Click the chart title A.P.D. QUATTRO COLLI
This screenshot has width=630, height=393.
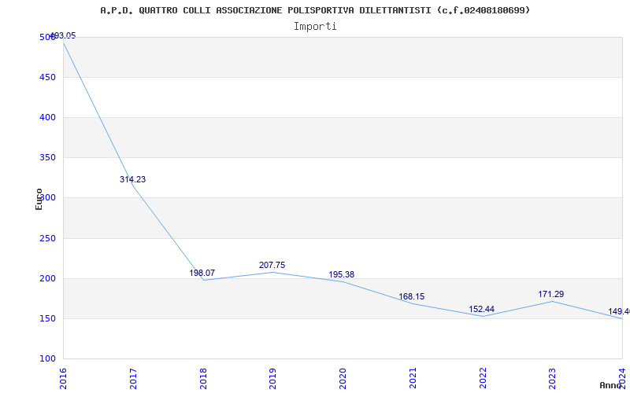coord(315,10)
